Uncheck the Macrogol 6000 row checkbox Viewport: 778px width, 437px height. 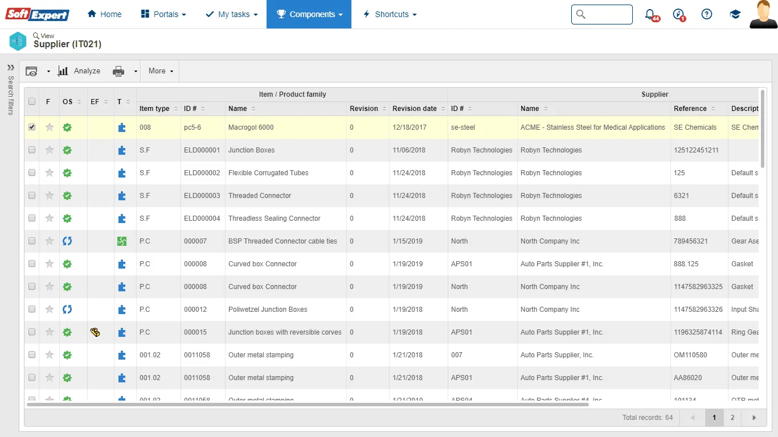(x=32, y=127)
